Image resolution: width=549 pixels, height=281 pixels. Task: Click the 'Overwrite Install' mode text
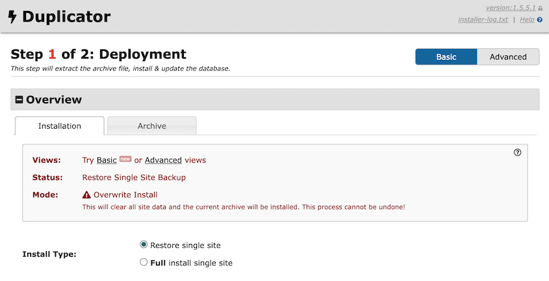click(125, 194)
